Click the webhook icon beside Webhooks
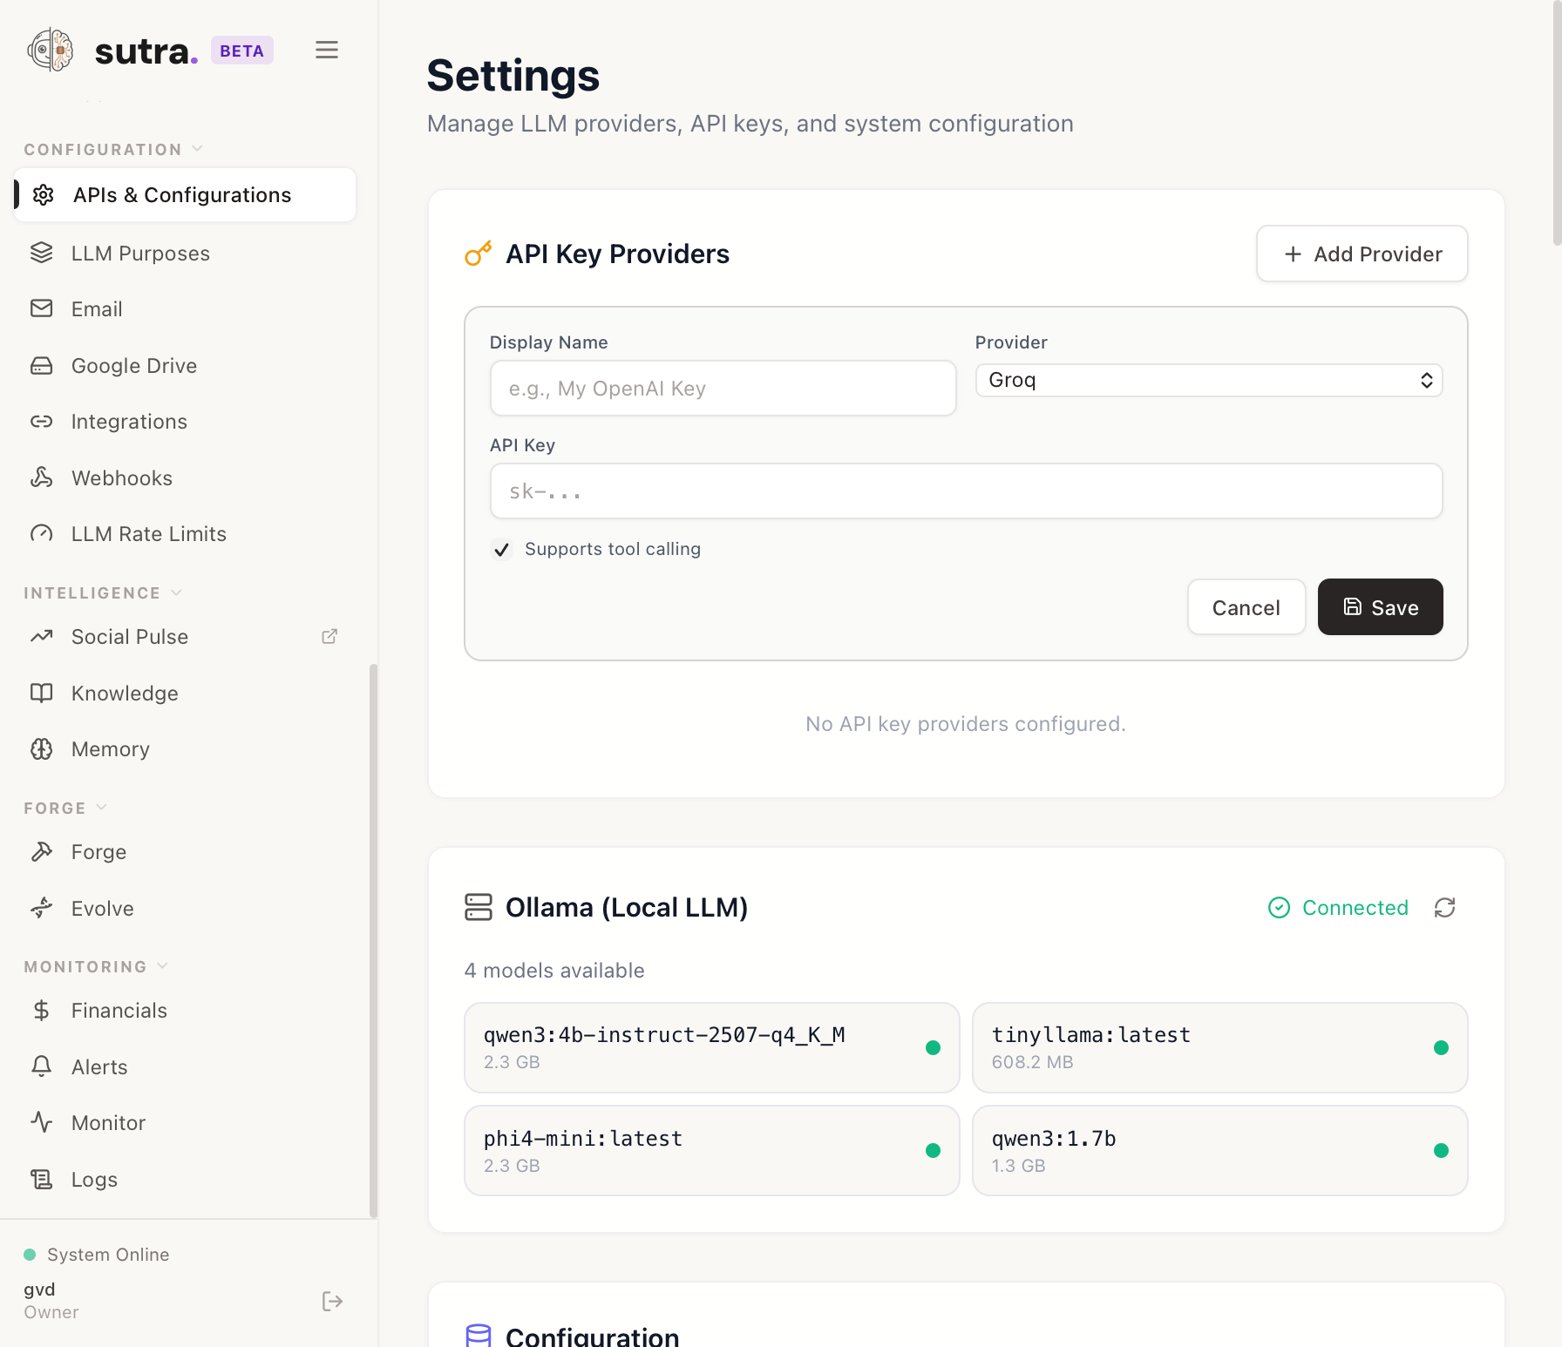This screenshot has height=1347, width=1562. click(42, 477)
